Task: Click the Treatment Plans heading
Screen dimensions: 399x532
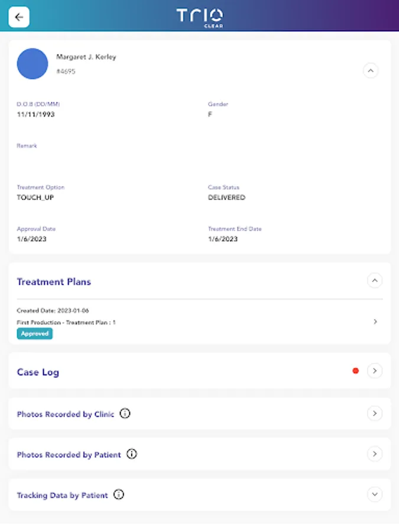Action: pos(54,282)
